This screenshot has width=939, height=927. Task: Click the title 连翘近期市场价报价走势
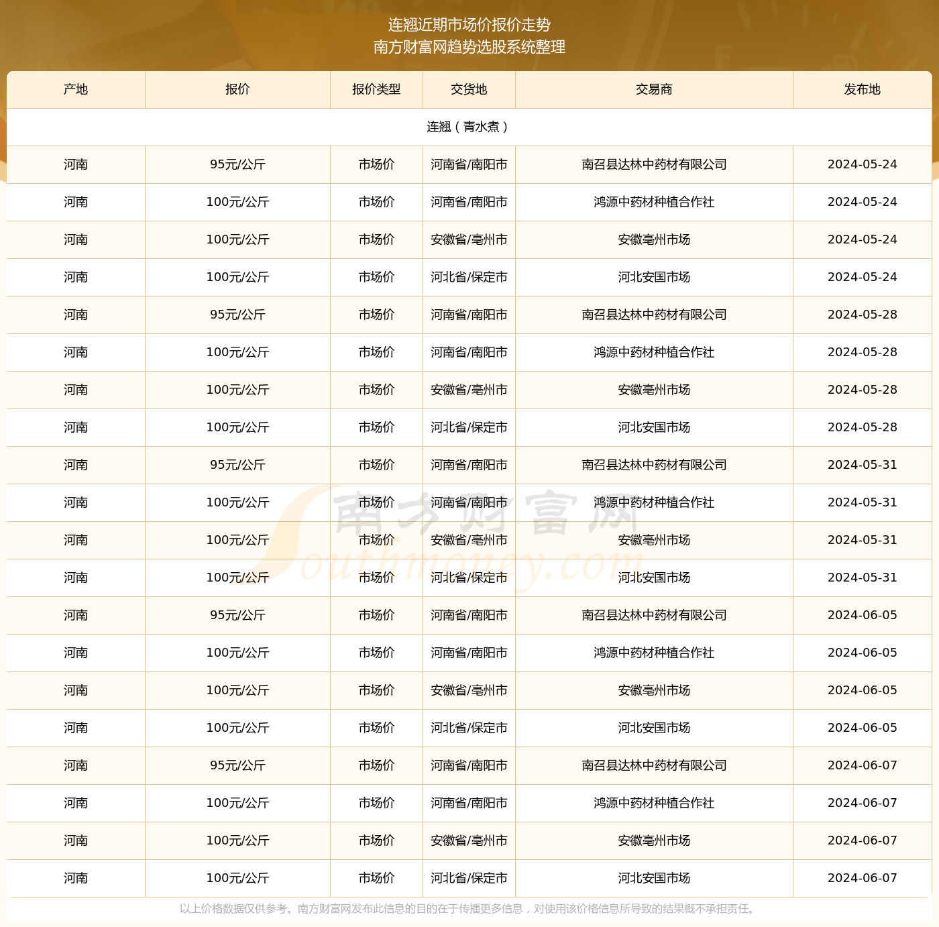(469, 25)
